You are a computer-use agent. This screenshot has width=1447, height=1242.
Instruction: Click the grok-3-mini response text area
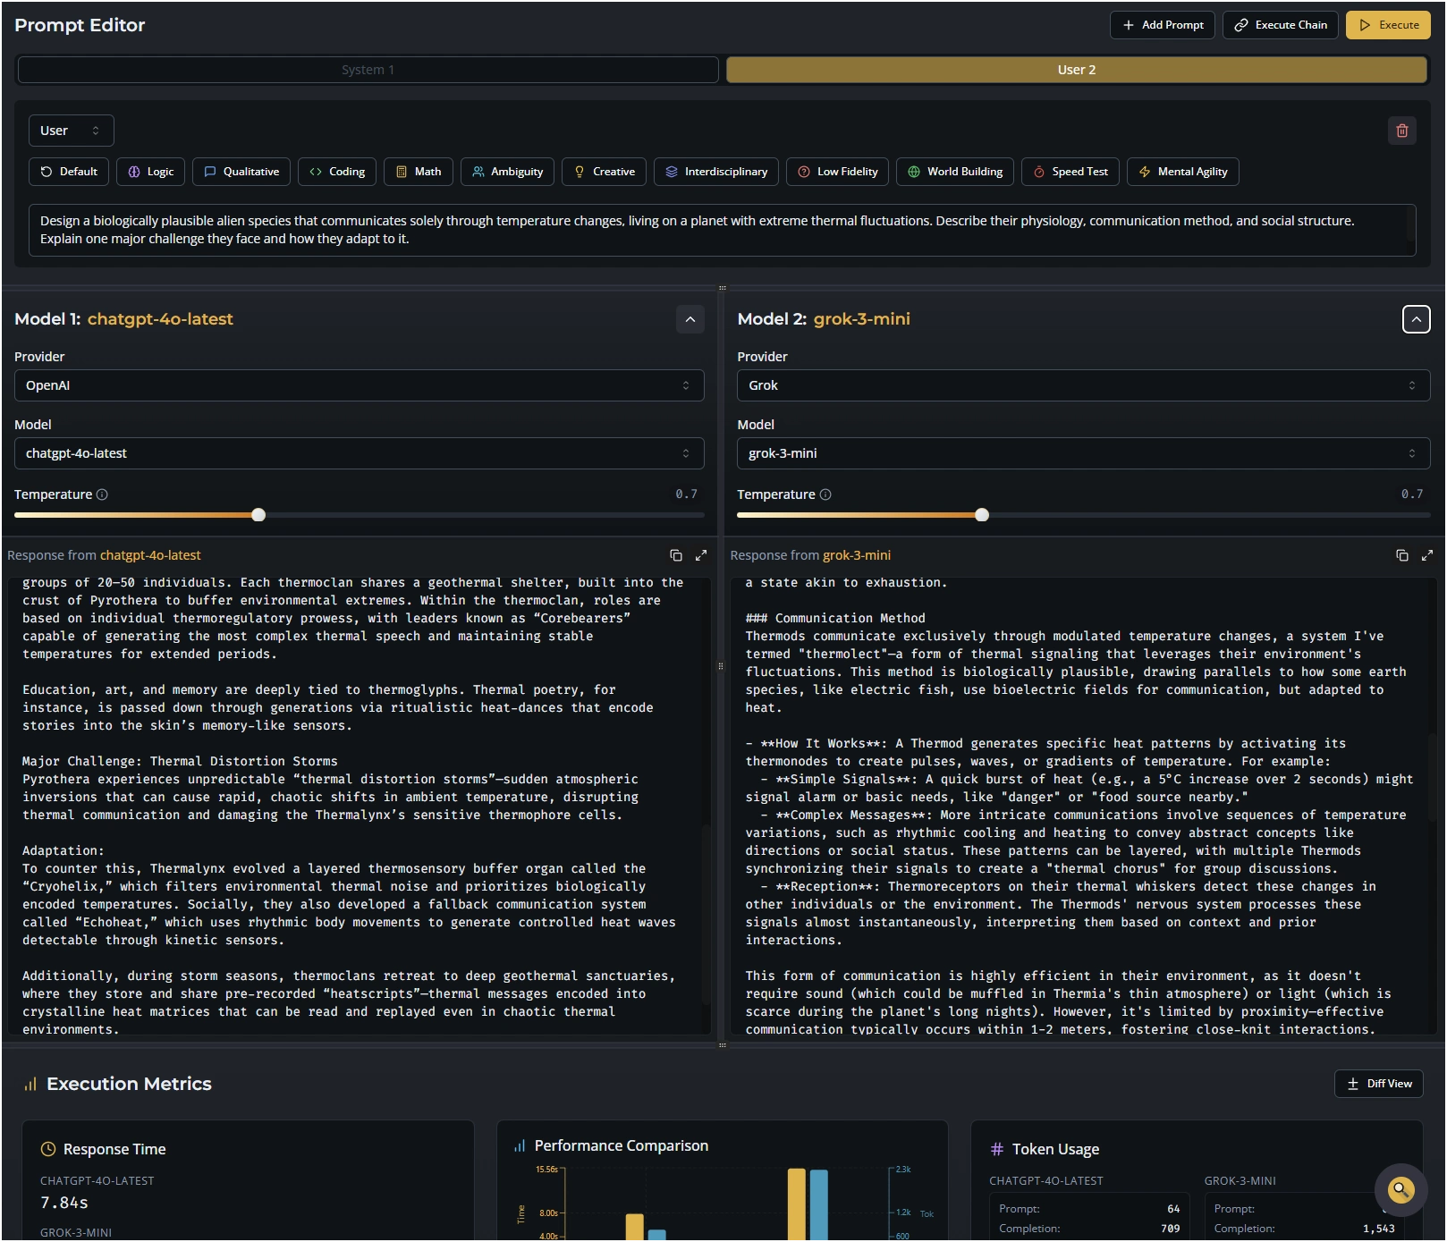(x=1083, y=806)
